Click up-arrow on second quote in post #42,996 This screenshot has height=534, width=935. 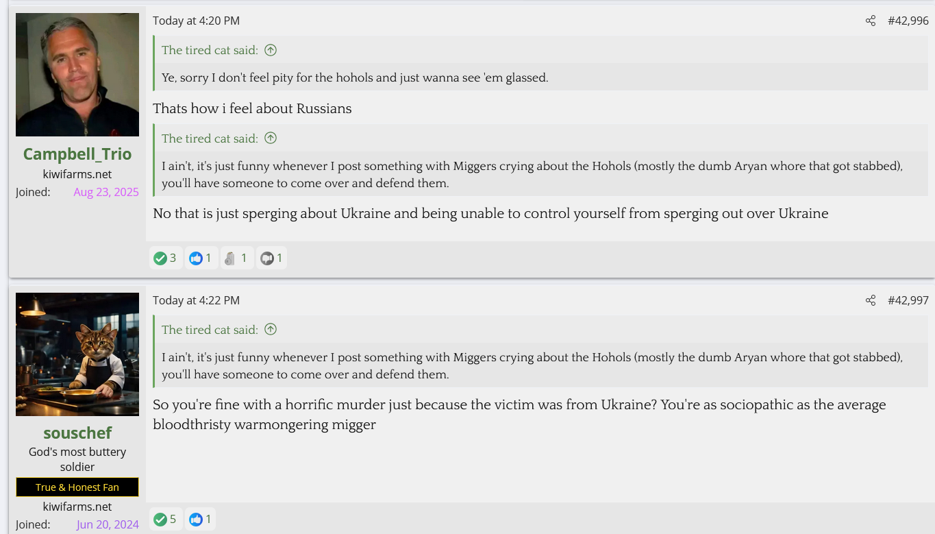tap(271, 138)
